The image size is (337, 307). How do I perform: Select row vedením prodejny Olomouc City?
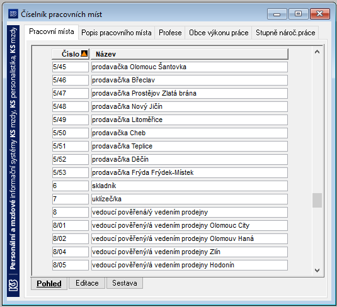click(190, 225)
